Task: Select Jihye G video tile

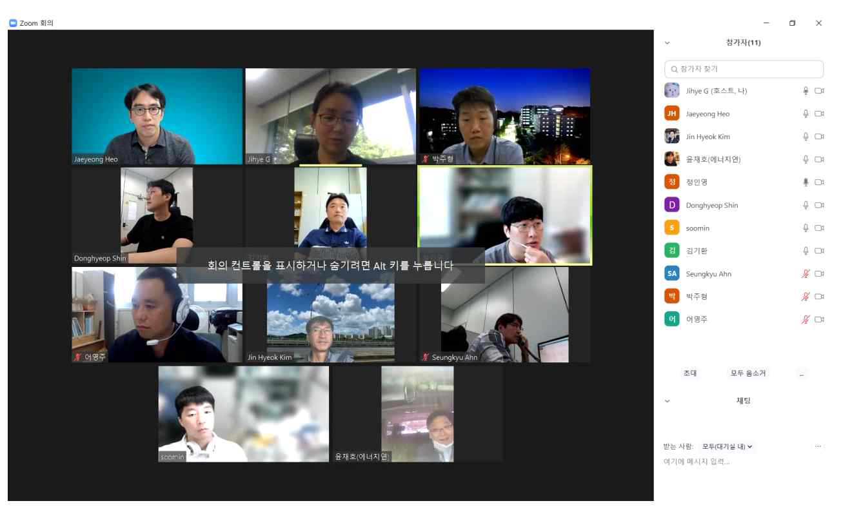Action: click(330, 117)
